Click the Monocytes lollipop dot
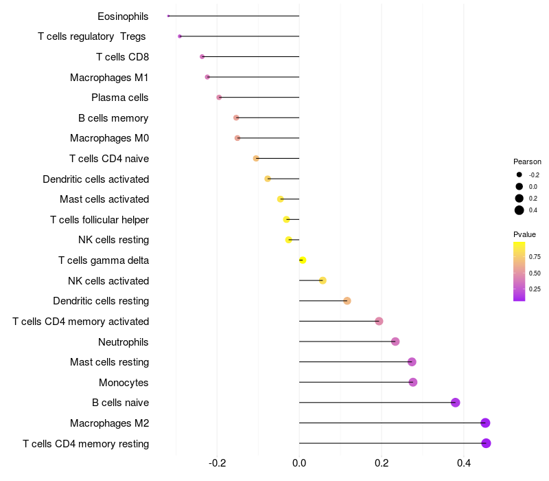Viewport: 549px width, 481px height. [x=412, y=382]
